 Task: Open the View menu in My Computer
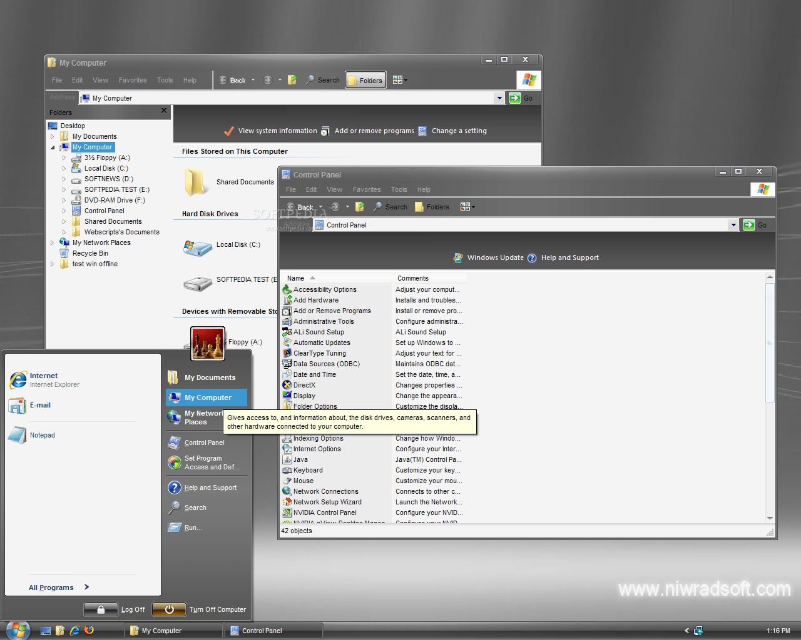pyautogui.click(x=100, y=80)
